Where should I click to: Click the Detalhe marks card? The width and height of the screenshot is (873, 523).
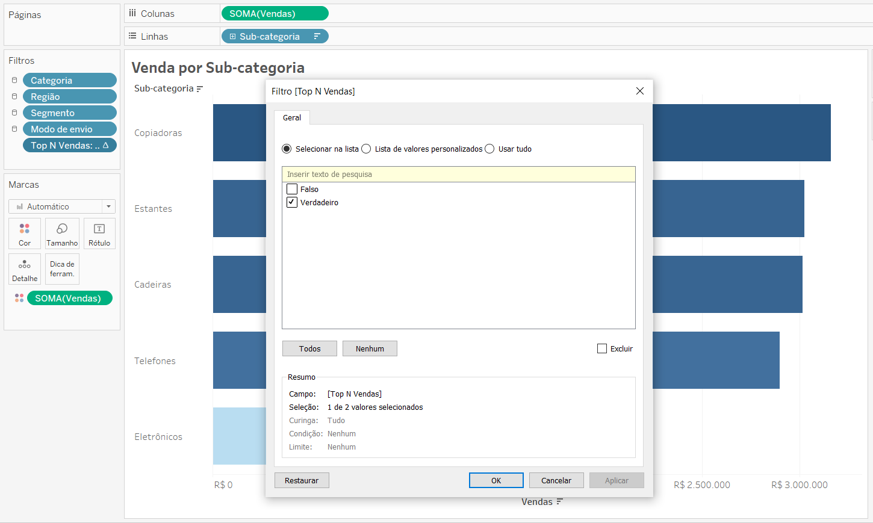point(25,269)
